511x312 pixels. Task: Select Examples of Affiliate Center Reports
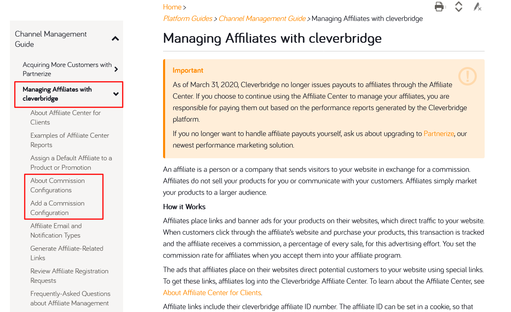[x=69, y=140]
